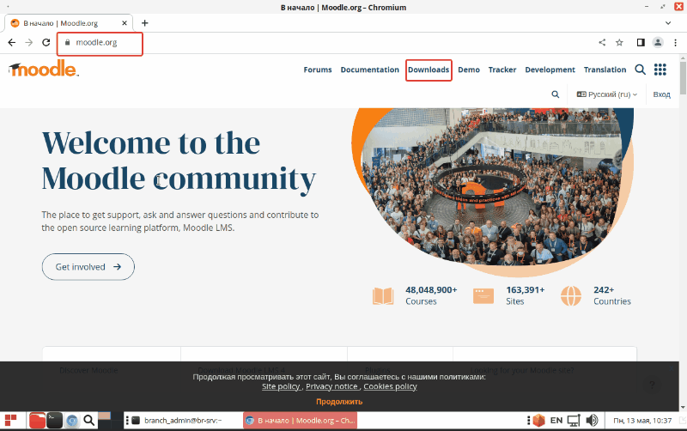Viewport: 687px width, 431px height.
Task: Reload the moodle.org page
Action: coord(46,42)
